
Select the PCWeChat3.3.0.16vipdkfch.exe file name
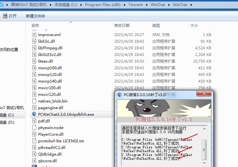[x=66, y=114]
